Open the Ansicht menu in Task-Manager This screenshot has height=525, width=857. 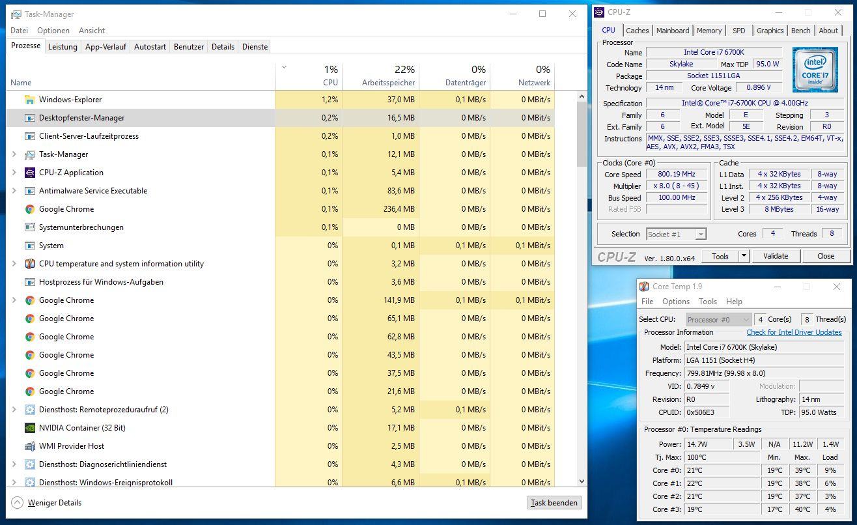92,31
